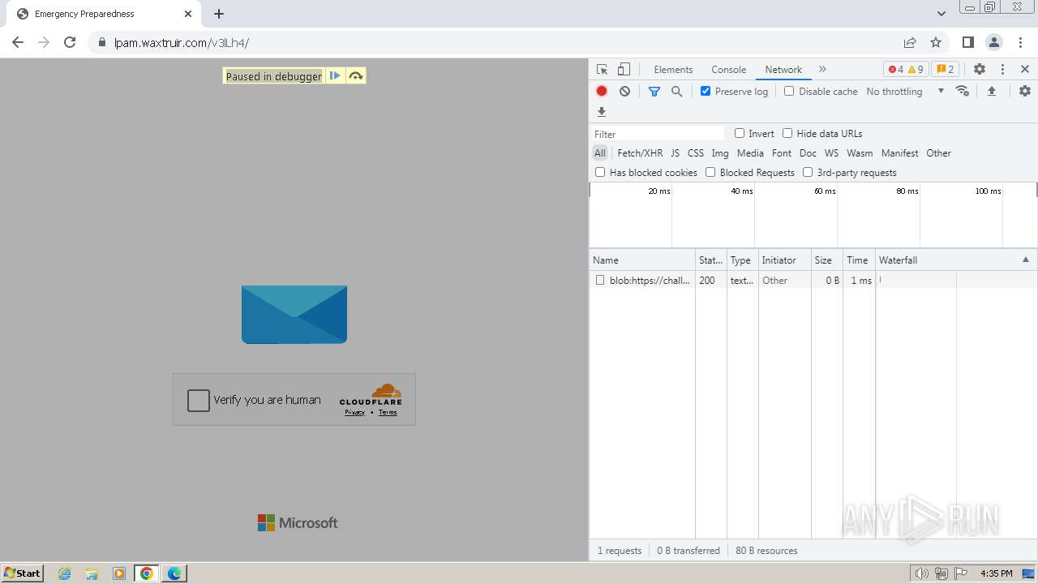1038x584 pixels.
Task: Resume script execution in debugger overlay
Action: pyautogui.click(x=335, y=75)
